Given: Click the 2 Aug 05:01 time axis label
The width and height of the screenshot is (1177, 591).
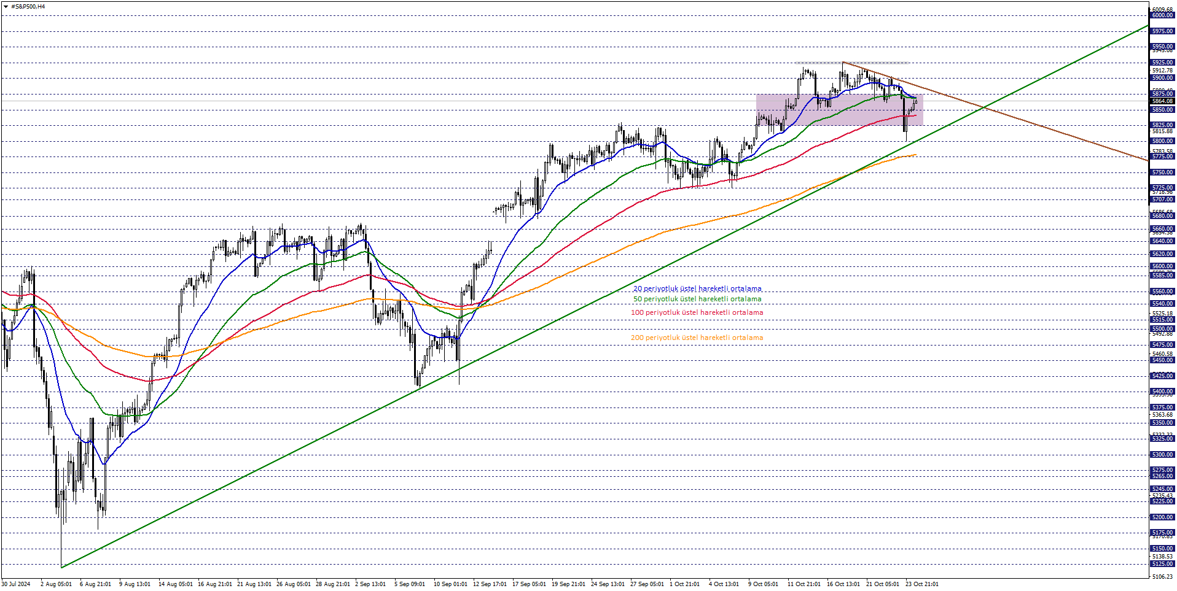Looking at the screenshot, I should point(56,584).
